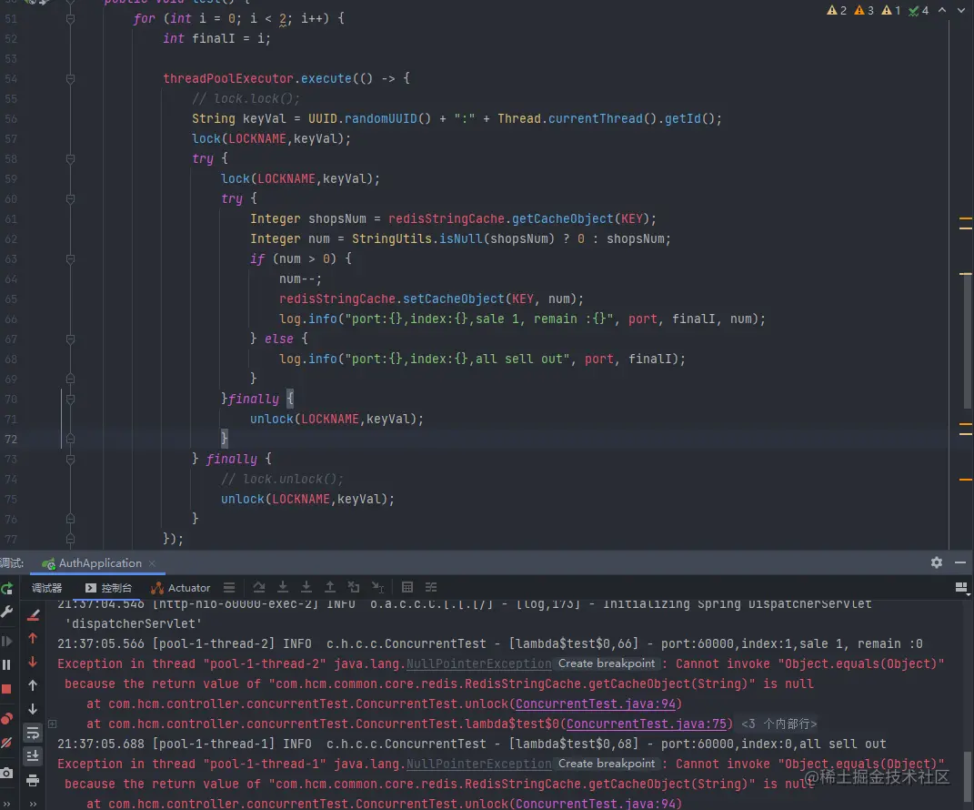
Task: Click the orange warning count 3 indicator
Action: pyautogui.click(x=864, y=11)
